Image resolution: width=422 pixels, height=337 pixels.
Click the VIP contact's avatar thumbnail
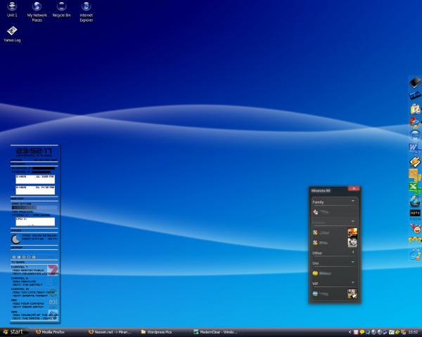352,293
